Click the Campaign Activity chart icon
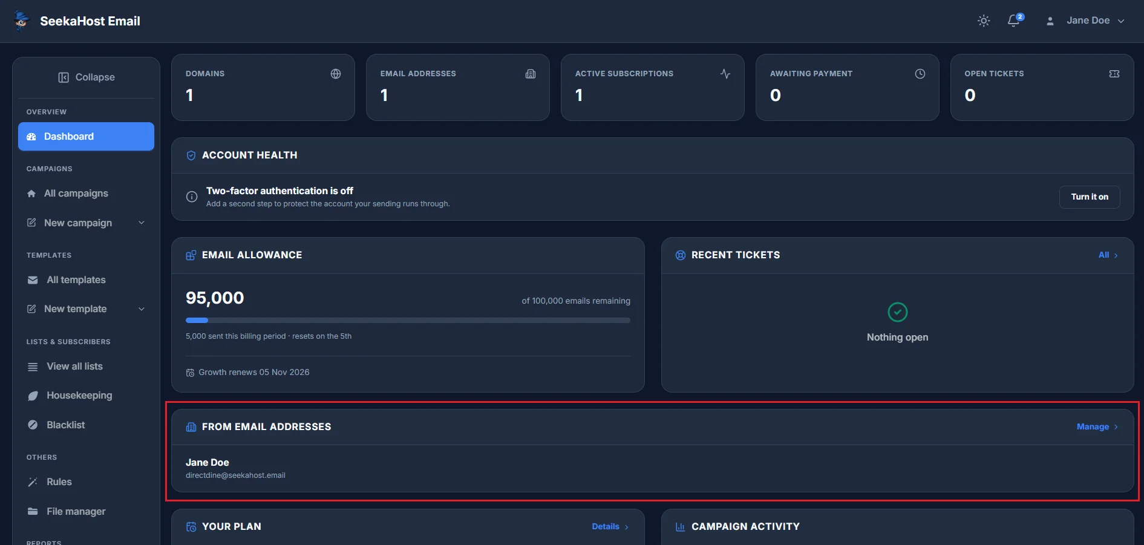This screenshot has width=1144, height=545. (x=681, y=527)
